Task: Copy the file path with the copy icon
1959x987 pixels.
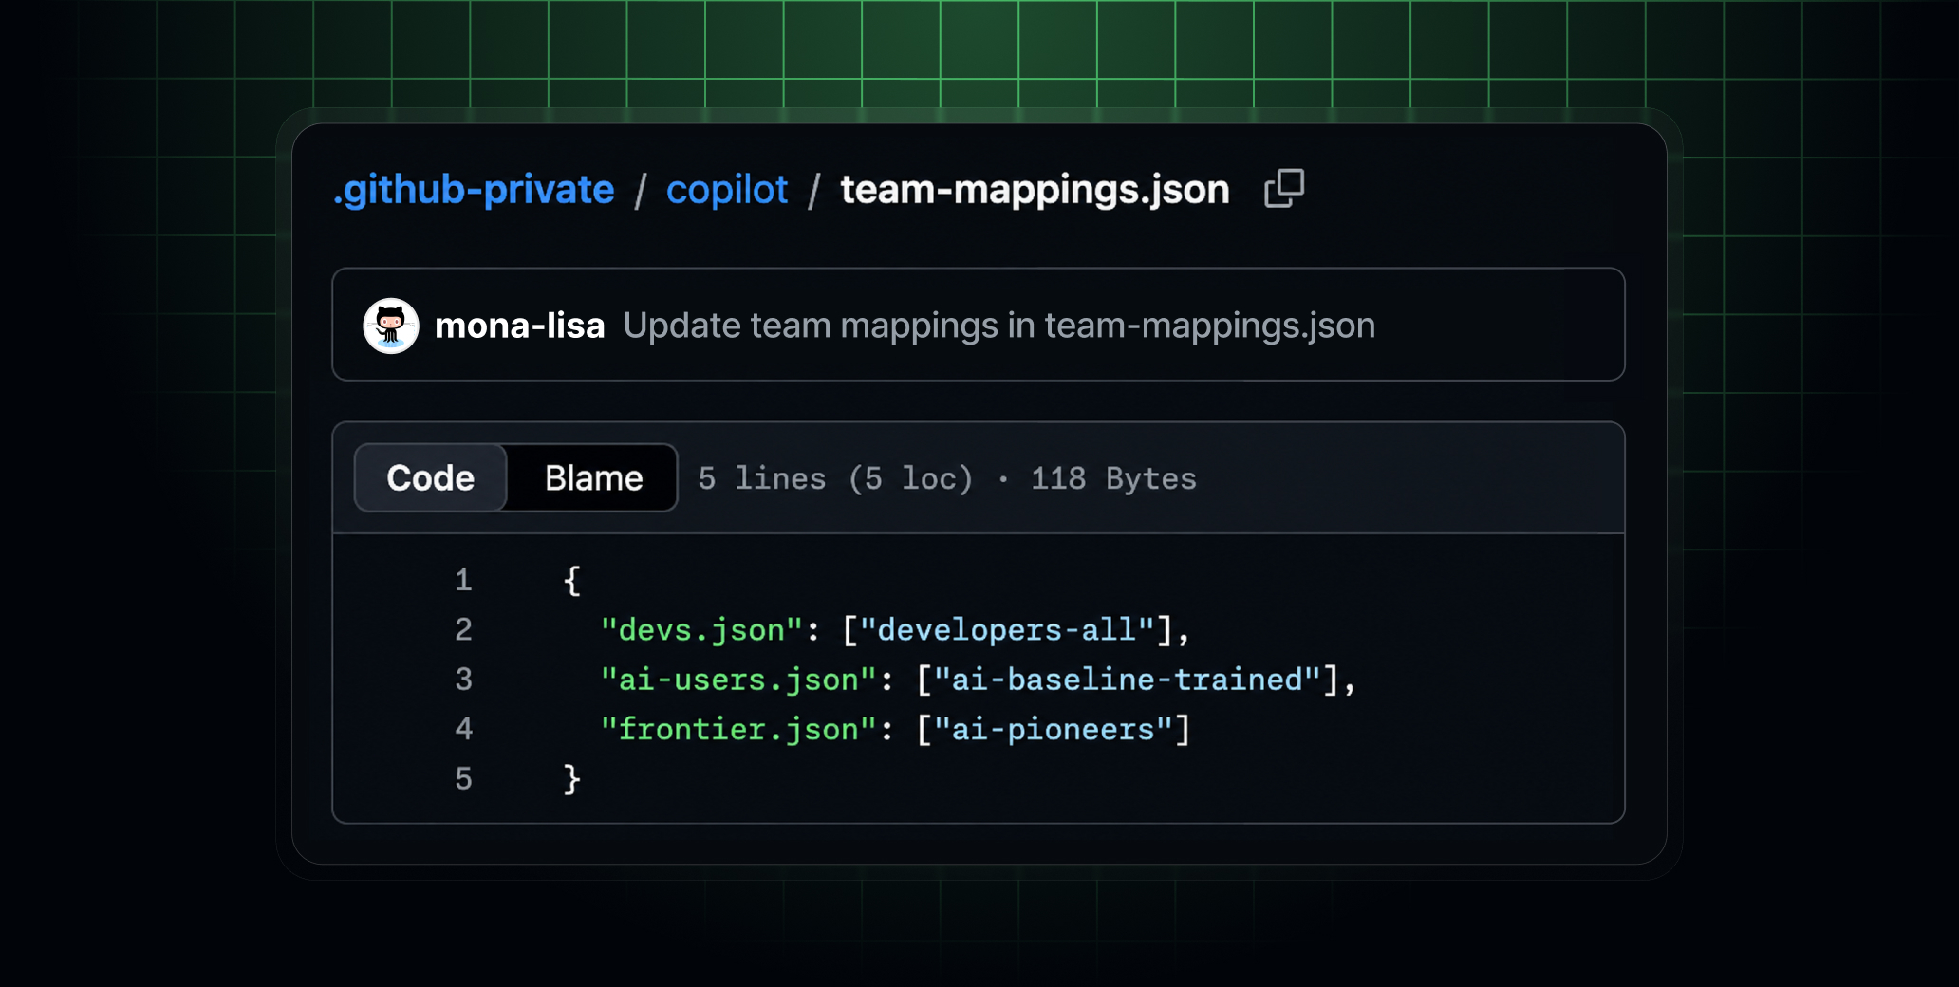Action: click(x=1284, y=188)
